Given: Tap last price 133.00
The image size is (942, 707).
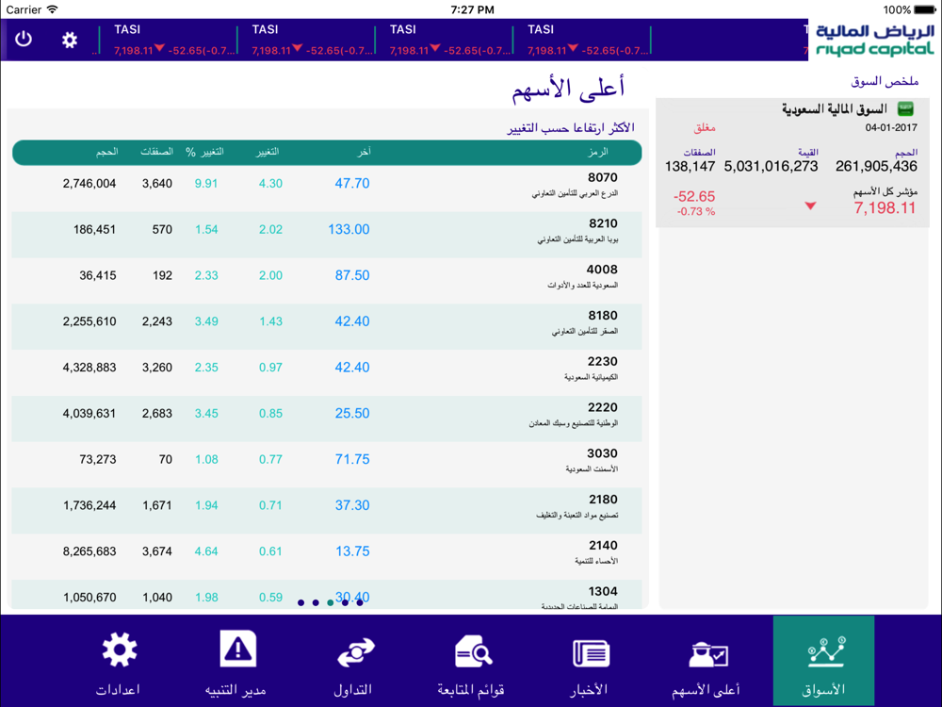Looking at the screenshot, I should [349, 230].
